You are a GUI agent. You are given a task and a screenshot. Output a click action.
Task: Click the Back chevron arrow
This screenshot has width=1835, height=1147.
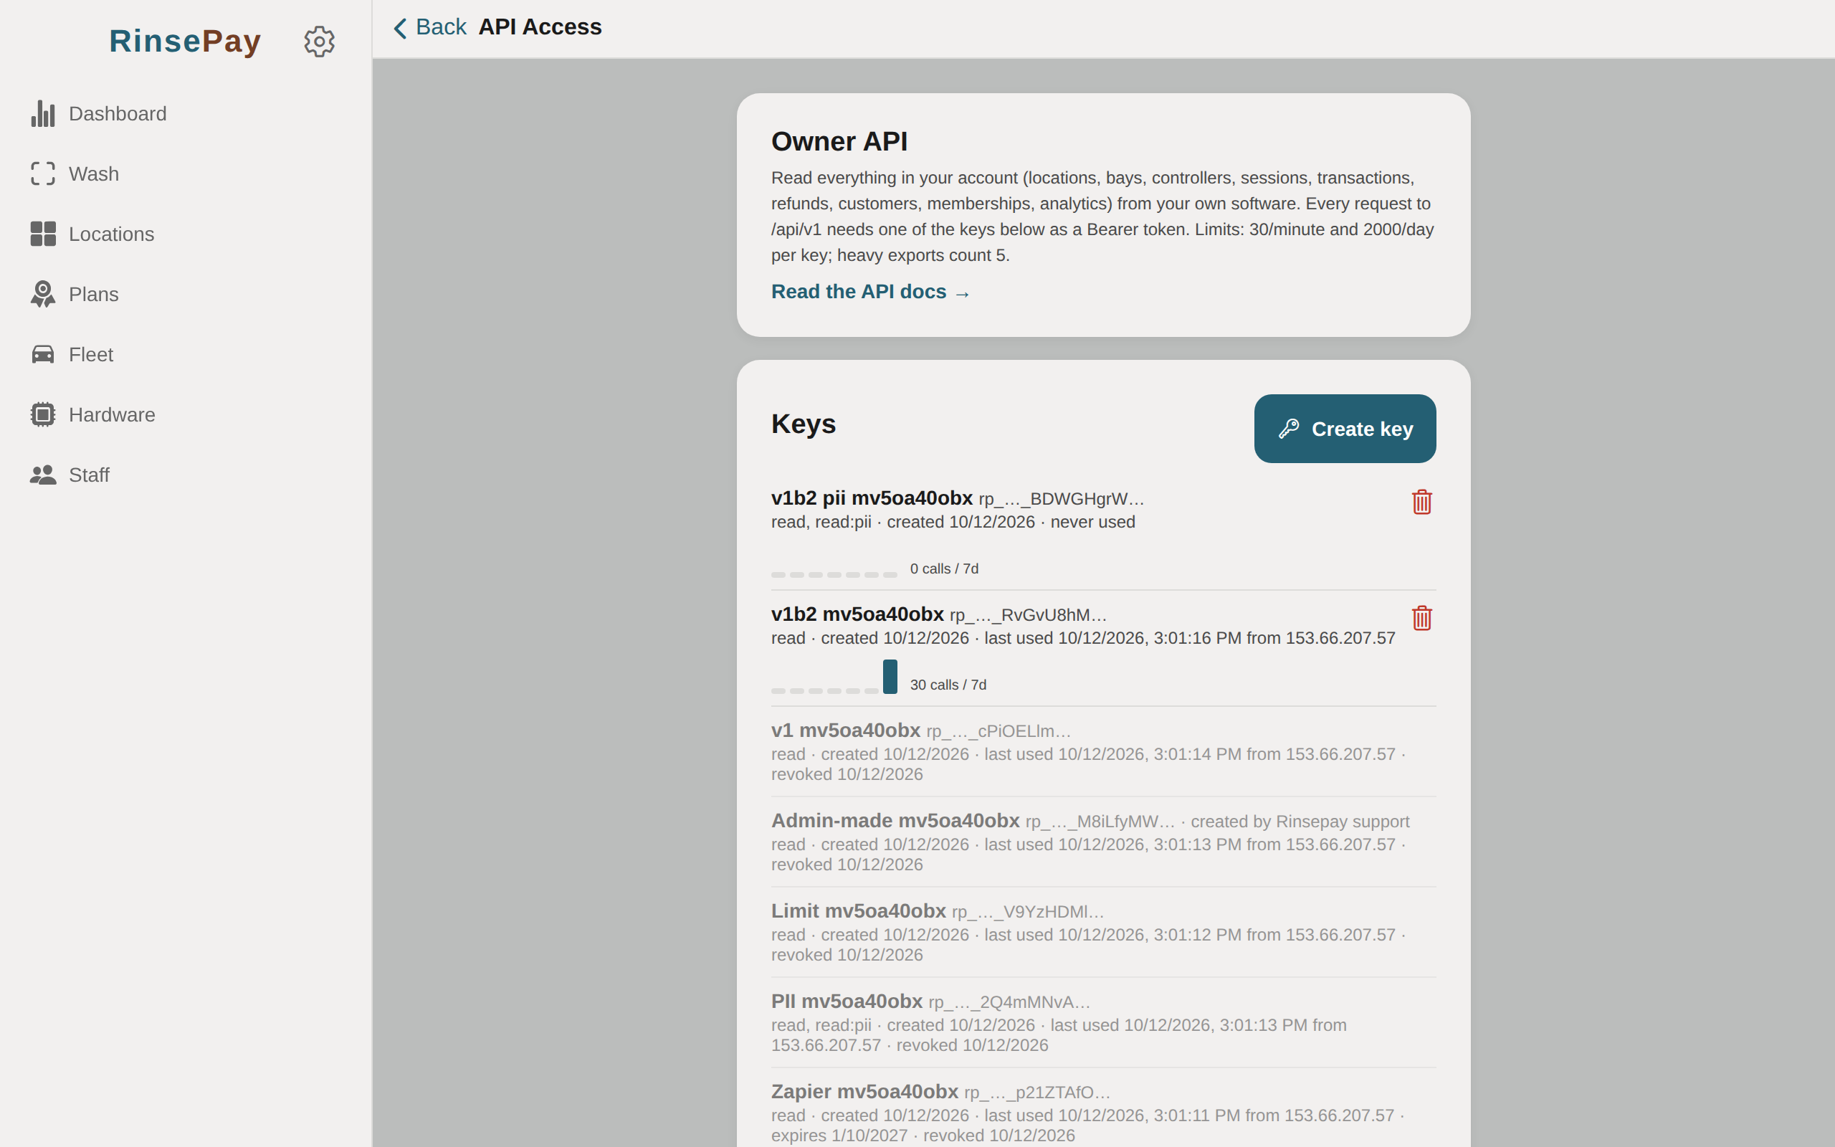[401, 28]
